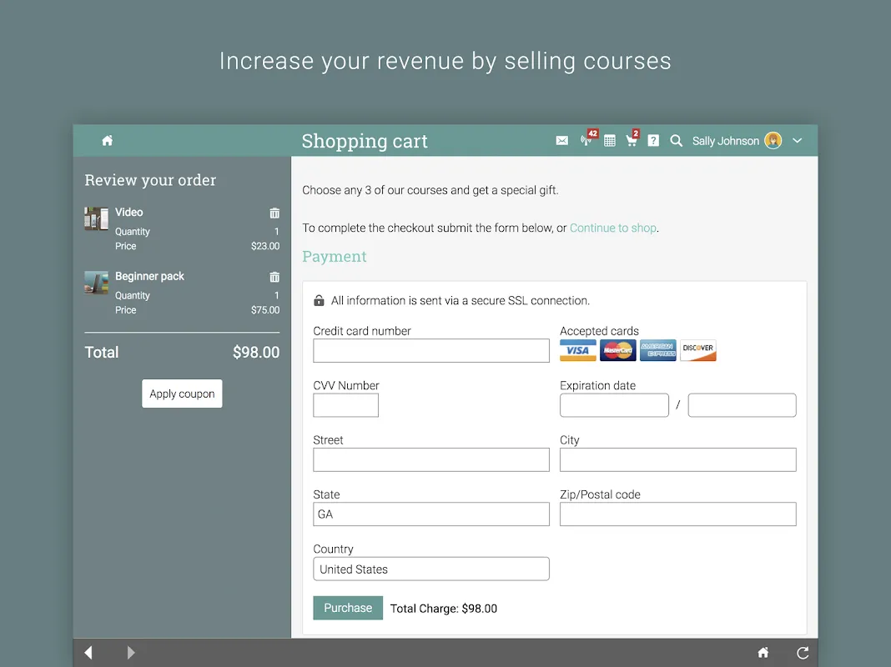The width and height of the screenshot is (891, 667).
Task: Open the messages envelope icon
Action: (561, 141)
